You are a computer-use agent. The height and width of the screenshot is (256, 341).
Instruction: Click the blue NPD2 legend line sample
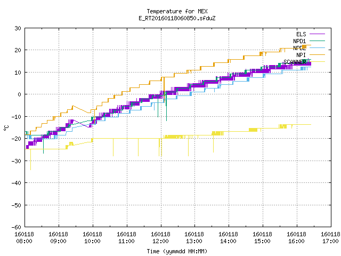pyautogui.click(x=317, y=47)
